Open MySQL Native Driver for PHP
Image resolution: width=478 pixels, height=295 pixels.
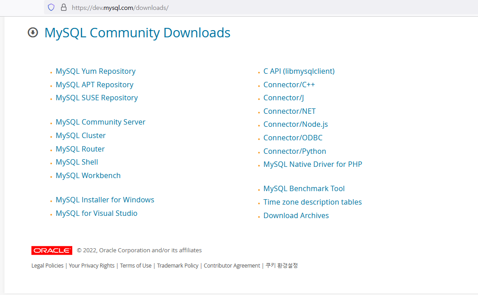coord(313,164)
